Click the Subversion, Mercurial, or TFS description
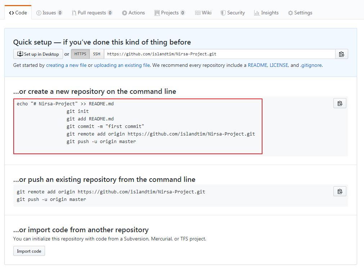The image size is (364, 271). (x=109, y=239)
